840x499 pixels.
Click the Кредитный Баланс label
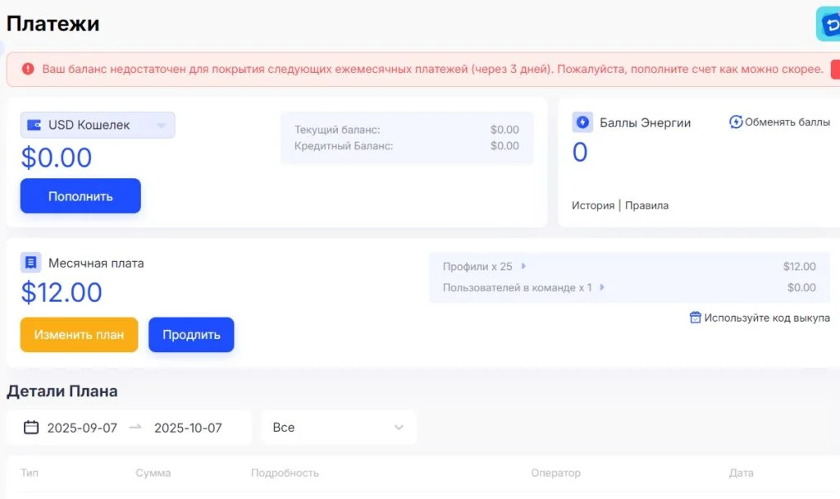[x=344, y=146]
